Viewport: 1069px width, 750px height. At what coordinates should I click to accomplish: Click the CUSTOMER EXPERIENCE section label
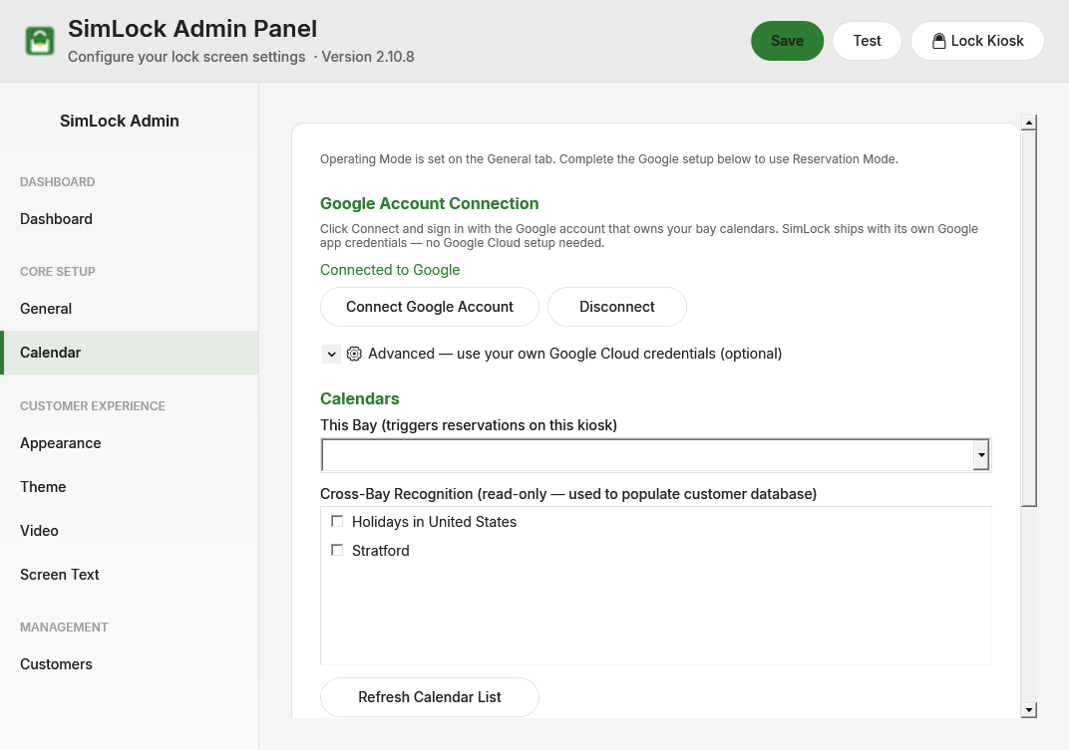pyautogui.click(x=92, y=406)
